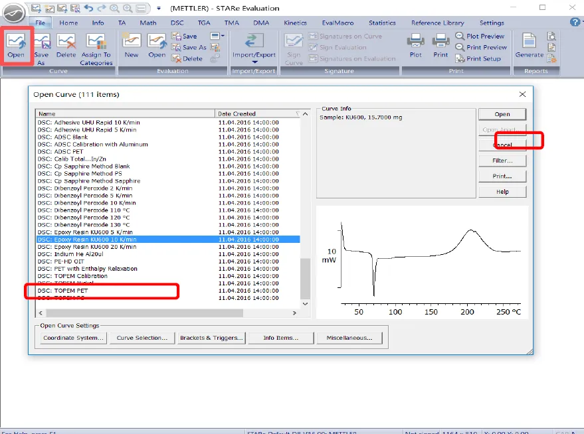Click Redo in quick access toolbar

(101, 8)
